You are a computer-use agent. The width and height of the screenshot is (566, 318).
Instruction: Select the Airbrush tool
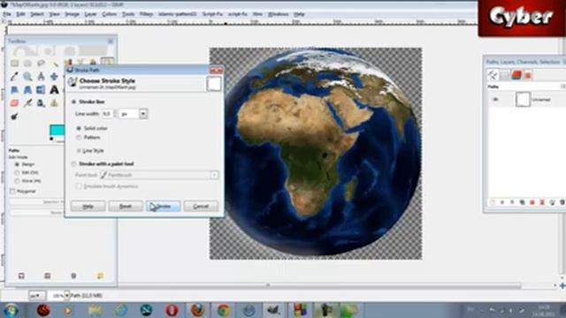point(27,103)
